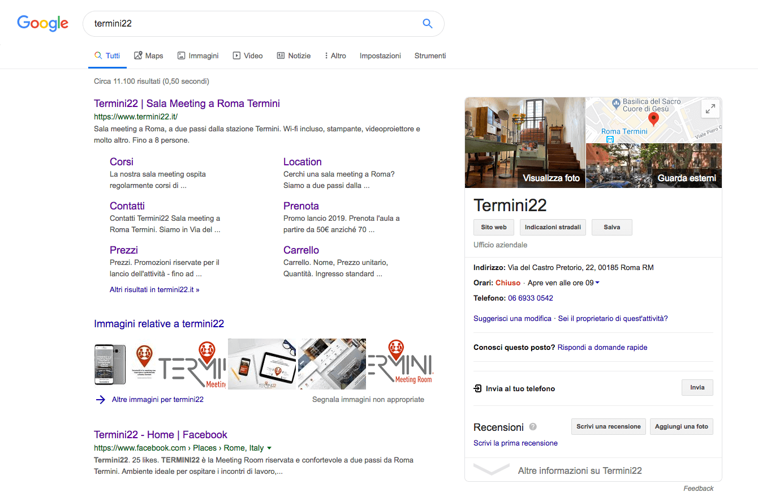Expand opening hours dropdown arrow
Viewport: 758px width, 492px height.
click(x=597, y=283)
